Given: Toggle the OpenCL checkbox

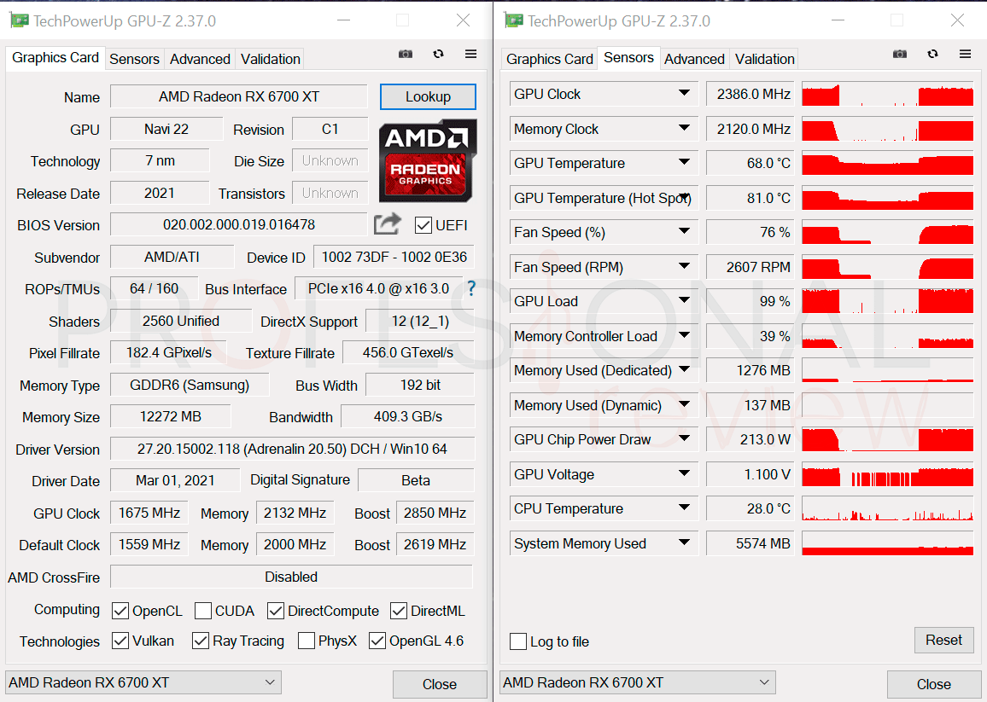Looking at the screenshot, I should click(120, 611).
